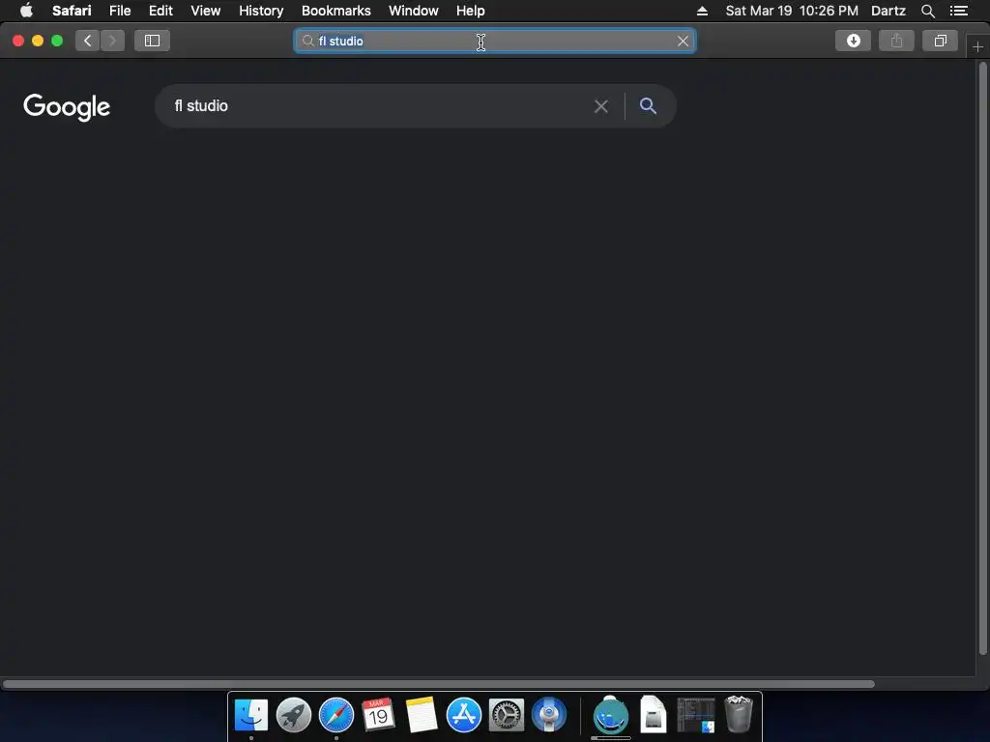Launch Launchpad rocket from the Dock
This screenshot has width=990, height=742.
click(294, 716)
